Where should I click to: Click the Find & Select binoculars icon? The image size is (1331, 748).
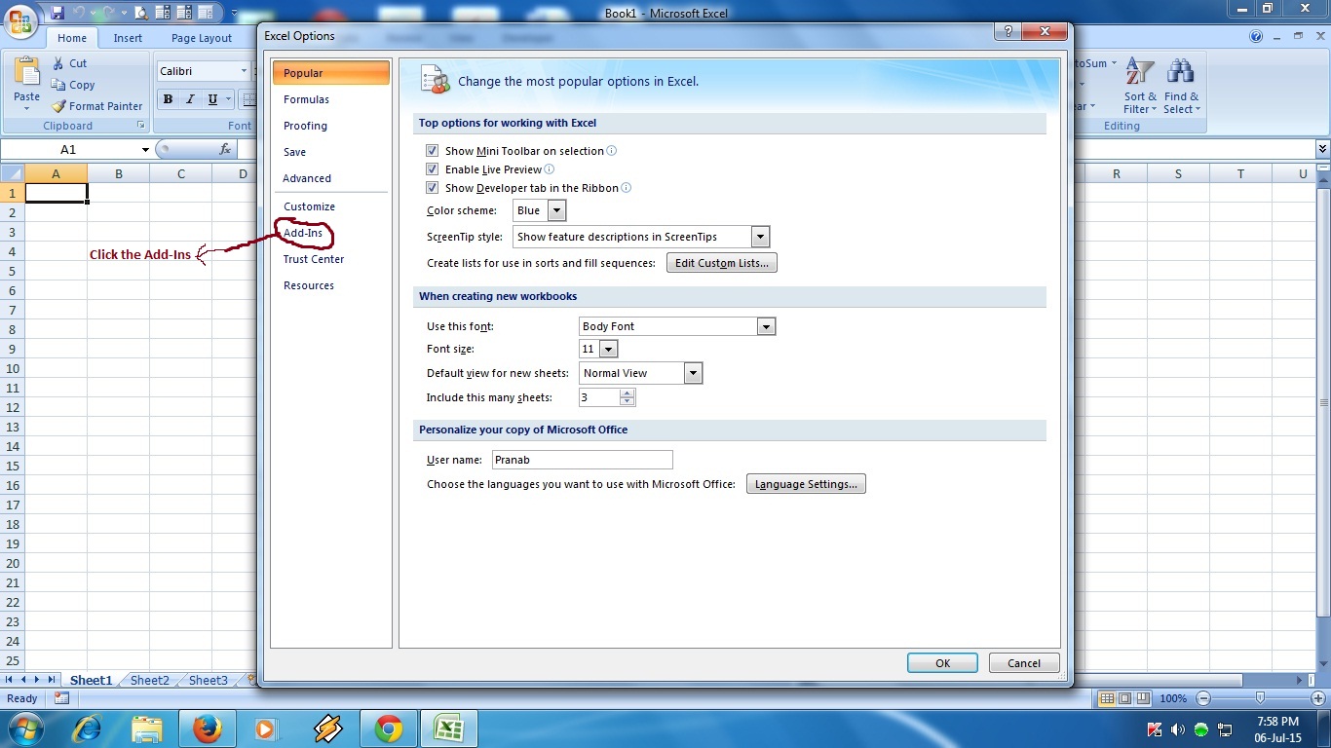pyautogui.click(x=1180, y=72)
